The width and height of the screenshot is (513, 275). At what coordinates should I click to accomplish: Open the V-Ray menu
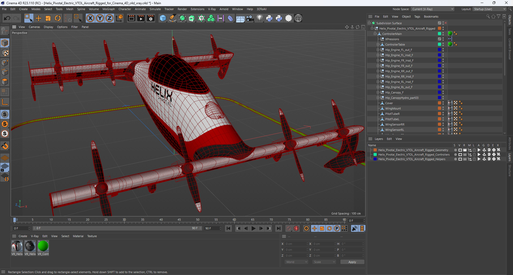[212, 9]
